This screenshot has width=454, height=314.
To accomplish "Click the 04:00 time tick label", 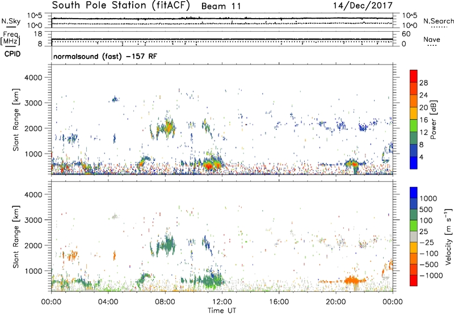I will pyautogui.click(x=108, y=302).
